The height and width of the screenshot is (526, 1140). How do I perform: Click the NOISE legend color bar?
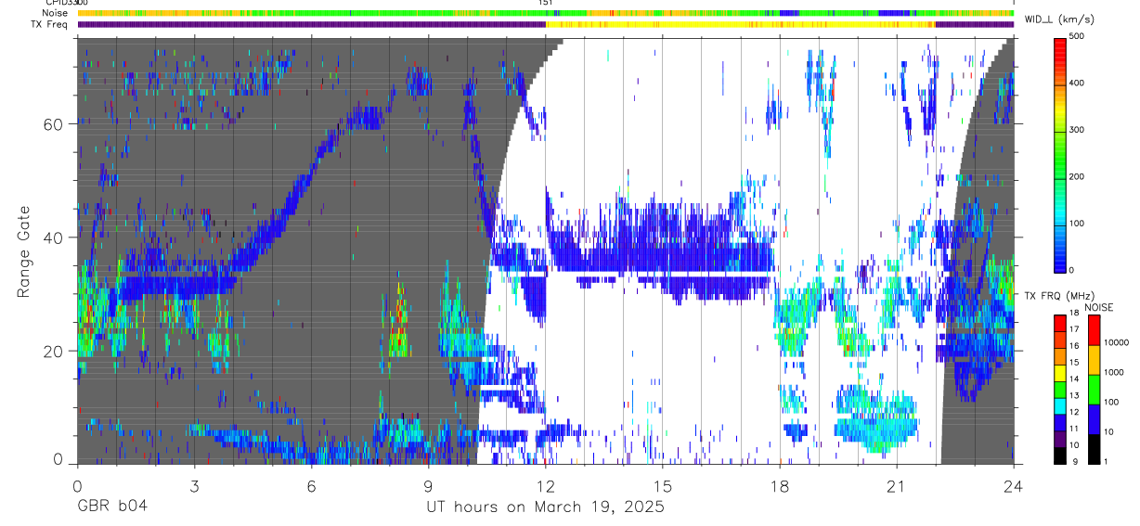1094,389
